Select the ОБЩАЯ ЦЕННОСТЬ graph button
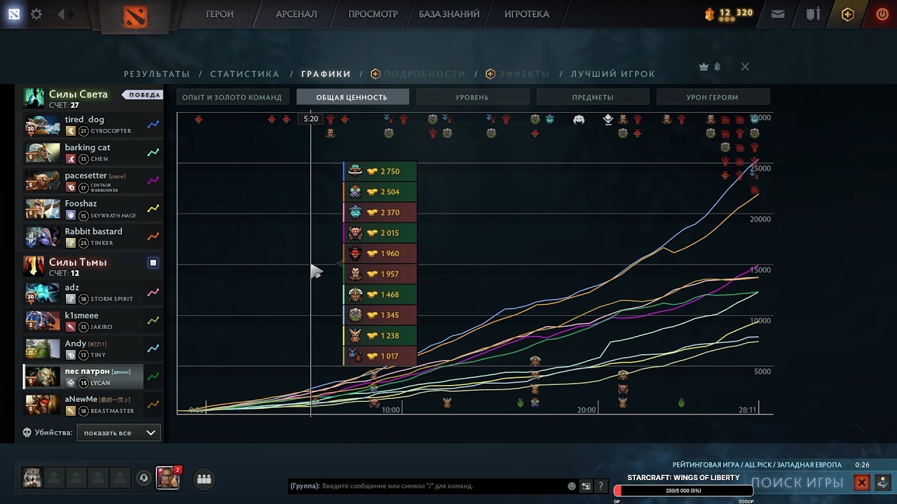Screen dimensions: 897x504 point(352,97)
